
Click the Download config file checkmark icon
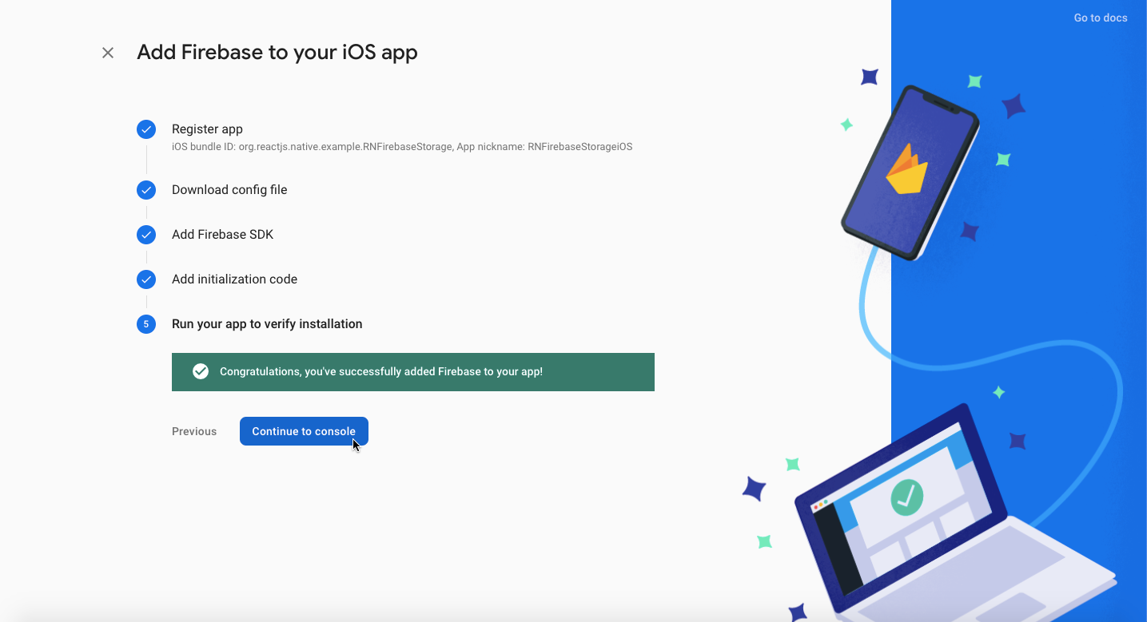click(x=146, y=190)
